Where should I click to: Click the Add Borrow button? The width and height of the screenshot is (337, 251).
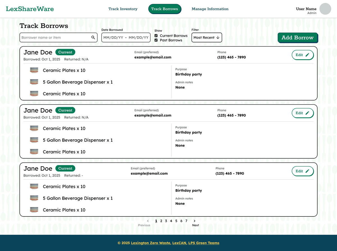click(x=297, y=38)
